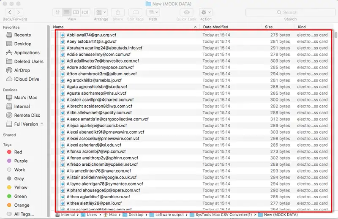Open the Arrange dropdown
The width and height of the screenshot is (338, 219).
click(101, 12)
